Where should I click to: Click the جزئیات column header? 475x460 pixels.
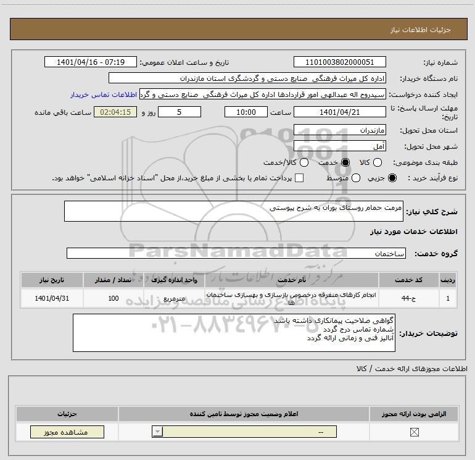(67, 414)
